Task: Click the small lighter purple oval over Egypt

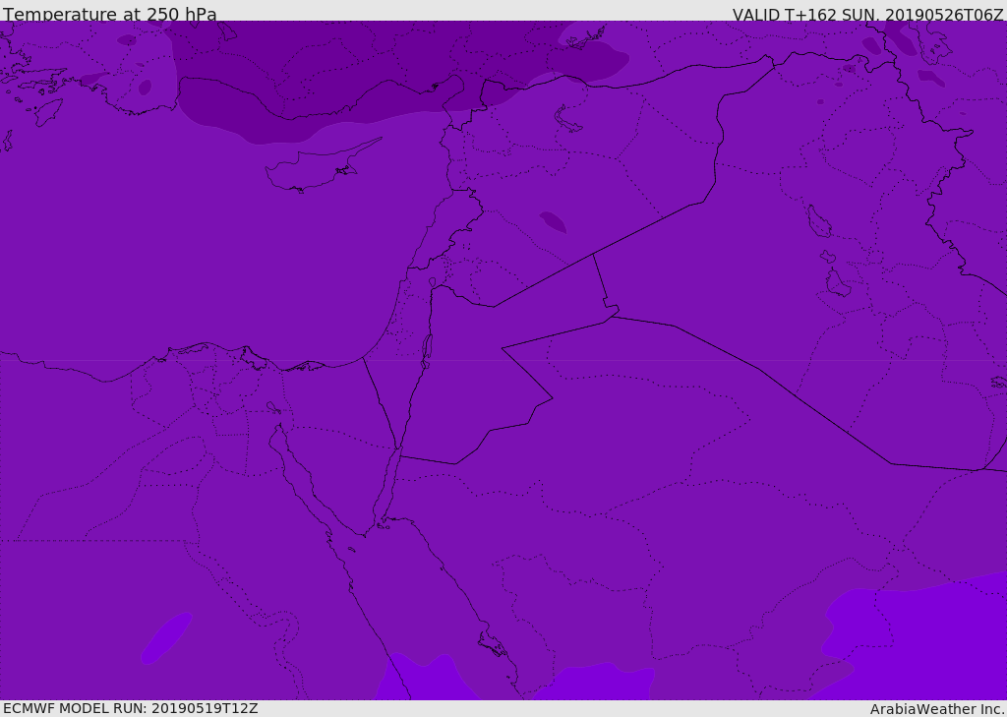Action: (166, 637)
